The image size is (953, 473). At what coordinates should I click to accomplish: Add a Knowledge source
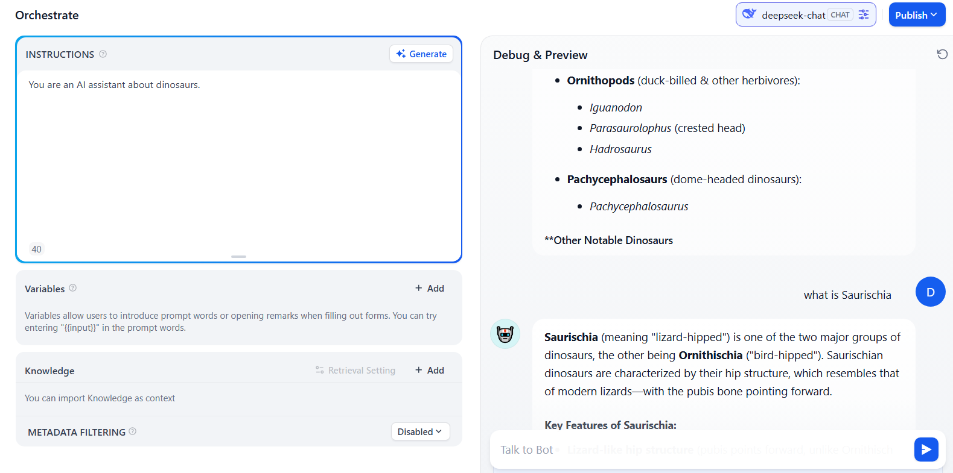point(430,370)
